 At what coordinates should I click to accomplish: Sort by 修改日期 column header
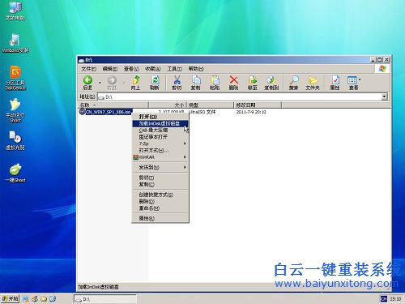[x=258, y=105]
